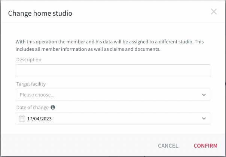Click the Date of change label

pos(33,107)
